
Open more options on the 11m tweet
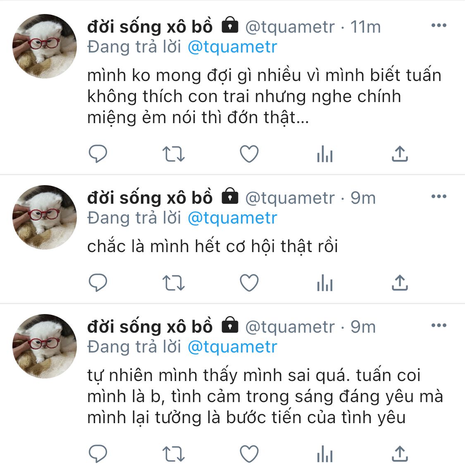pyautogui.click(x=439, y=25)
